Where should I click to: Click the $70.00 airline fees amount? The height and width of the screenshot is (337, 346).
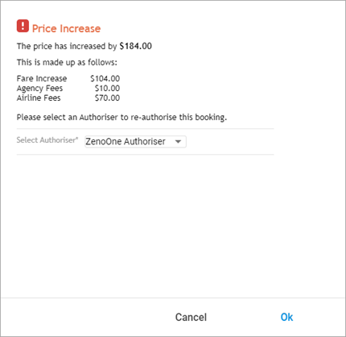pos(107,98)
